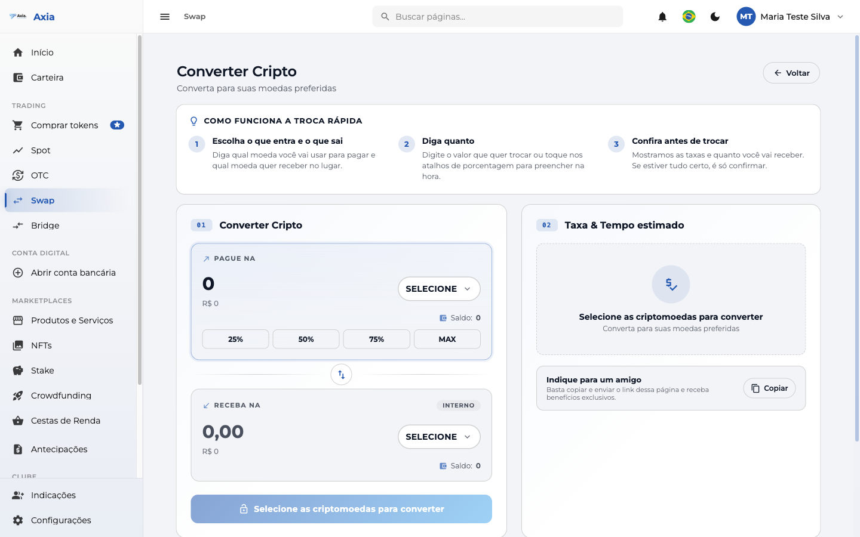This screenshot has width=860, height=537.
Task: Go to Início in the sidebar
Action: (x=67, y=53)
